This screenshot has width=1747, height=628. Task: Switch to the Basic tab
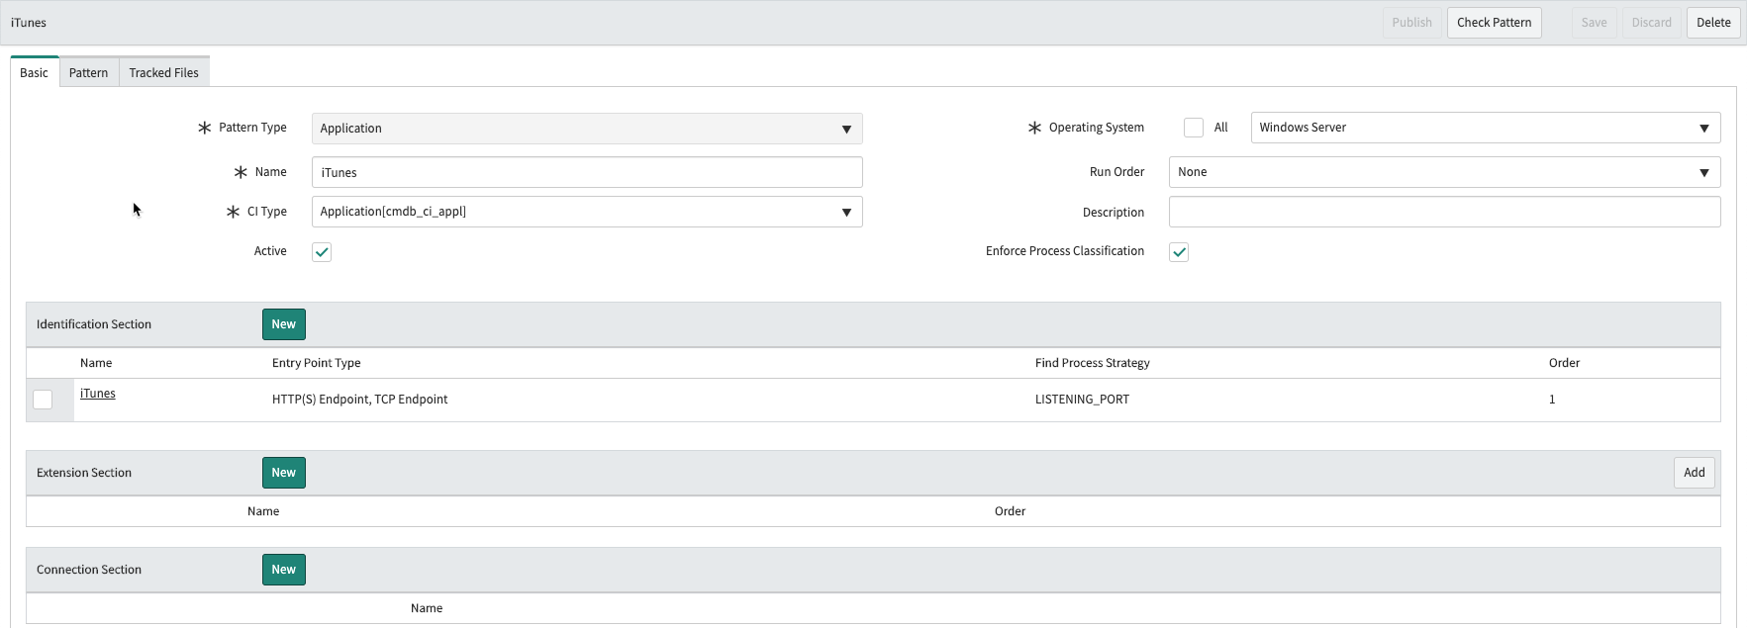pos(35,72)
